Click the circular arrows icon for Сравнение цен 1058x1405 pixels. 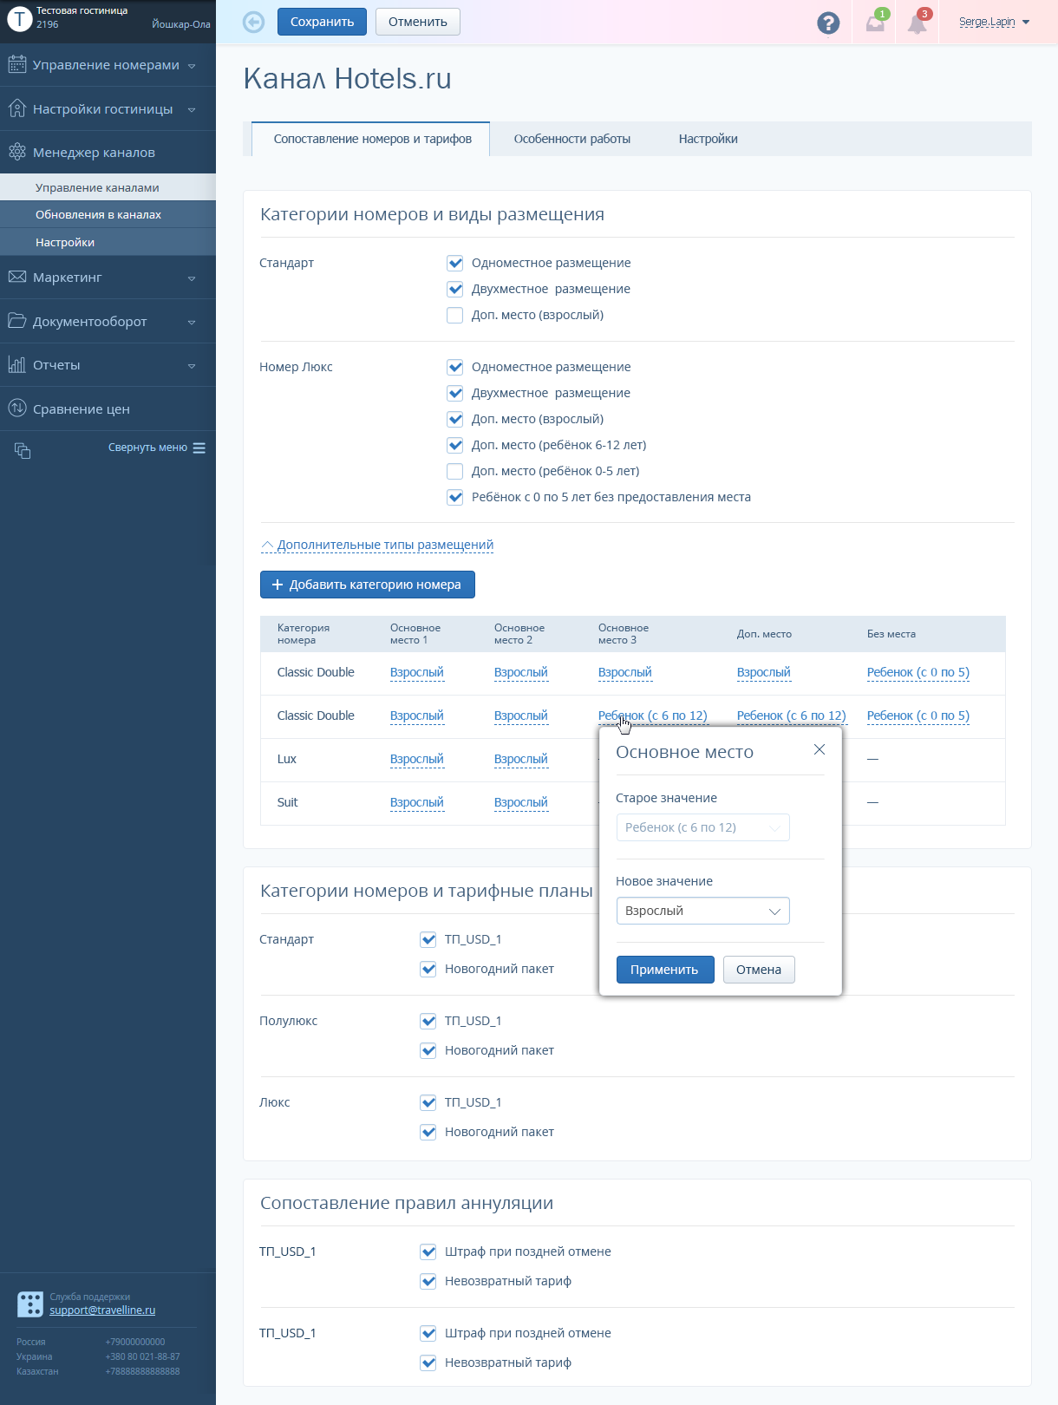click(x=17, y=408)
